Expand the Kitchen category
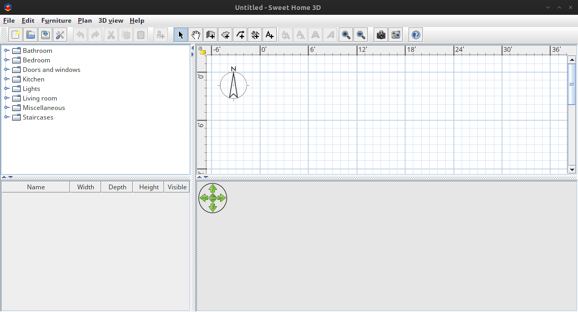The height and width of the screenshot is (312, 578). click(x=7, y=79)
